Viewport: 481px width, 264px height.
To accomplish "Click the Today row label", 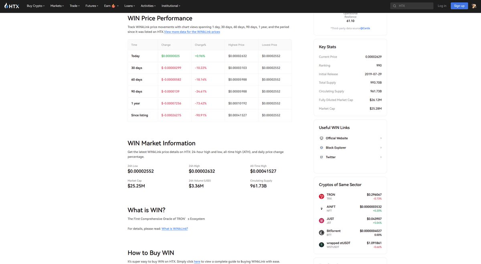I will point(135,56).
